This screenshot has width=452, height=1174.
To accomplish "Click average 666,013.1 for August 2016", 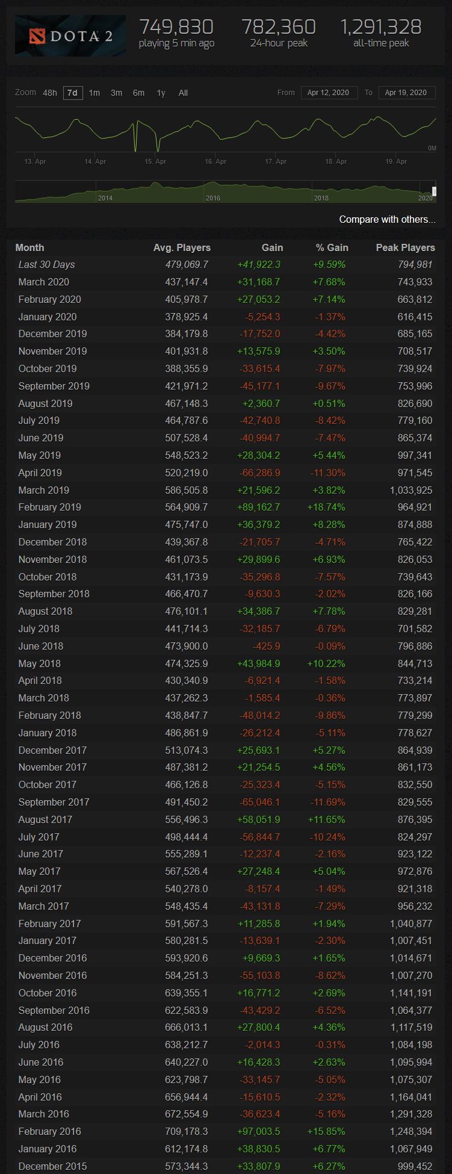I will [187, 1027].
